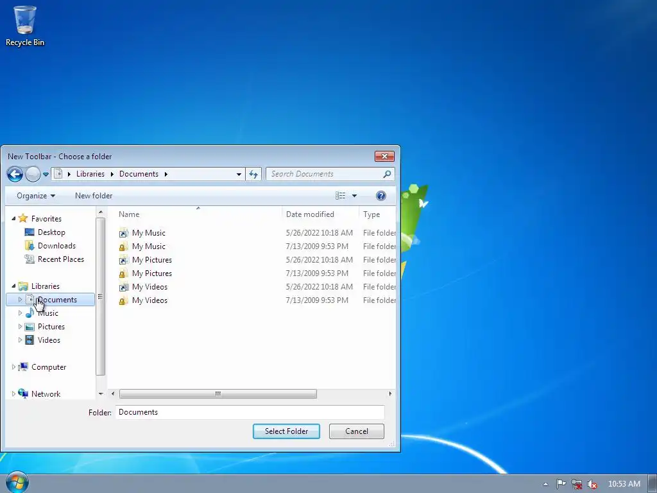Expand the Pictures library node
Viewport: 657px width, 493px height.
pos(20,327)
